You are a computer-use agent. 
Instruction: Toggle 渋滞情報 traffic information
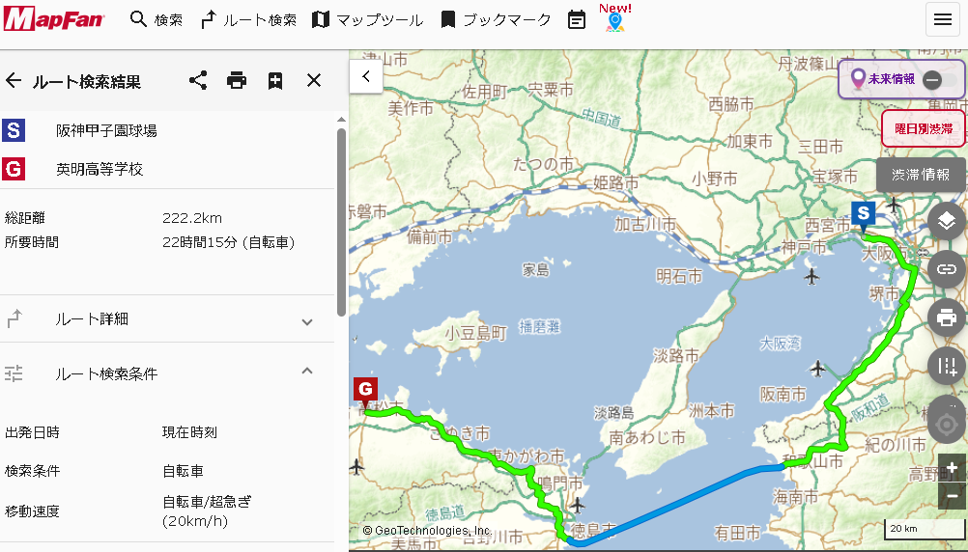(x=921, y=175)
